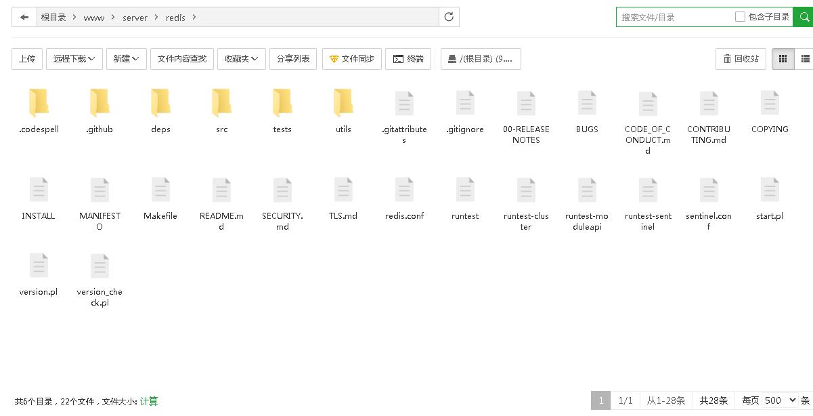Viewport: 813px width, 416px height.
Task: Open the 分享列表 share list
Action: point(293,59)
